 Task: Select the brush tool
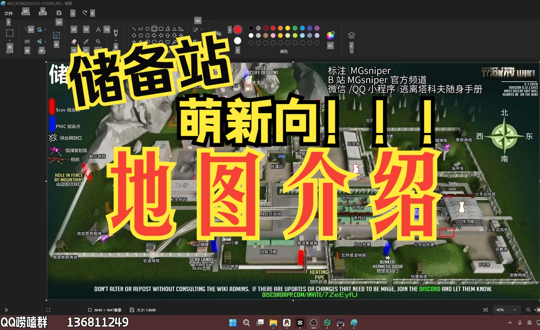(x=116, y=32)
